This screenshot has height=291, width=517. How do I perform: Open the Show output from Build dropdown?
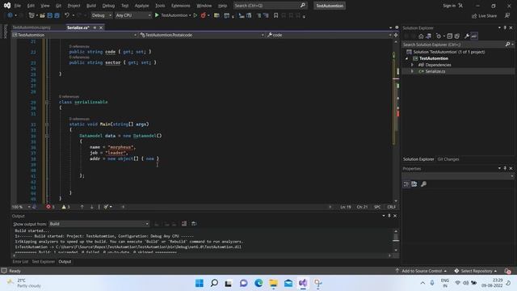pyautogui.click(x=99, y=224)
